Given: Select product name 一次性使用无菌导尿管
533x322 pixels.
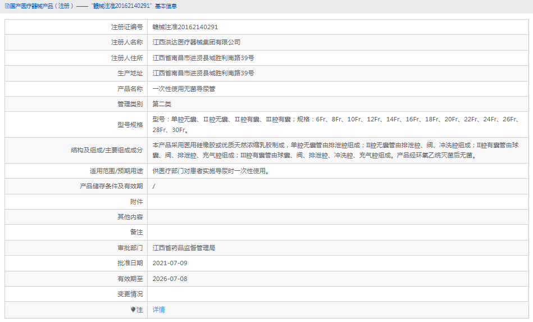Looking at the screenshot, I should (x=184, y=89).
